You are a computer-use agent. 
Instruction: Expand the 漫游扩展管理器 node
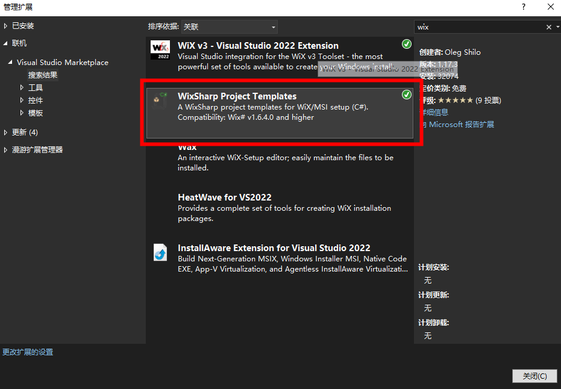tap(5, 150)
